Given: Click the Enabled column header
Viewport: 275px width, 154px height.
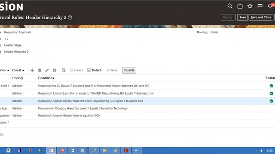Looking at the screenshot, I should 270,78.
